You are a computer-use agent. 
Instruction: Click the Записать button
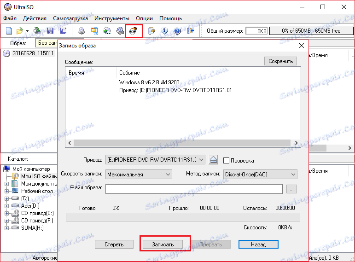coord(163,245)
